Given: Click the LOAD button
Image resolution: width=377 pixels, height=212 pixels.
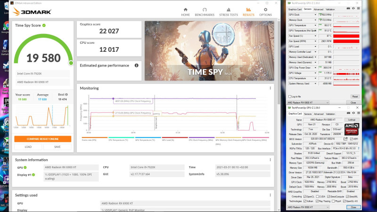Looking at the screenshot, I should pyautogui.click(x=28, y=147).
